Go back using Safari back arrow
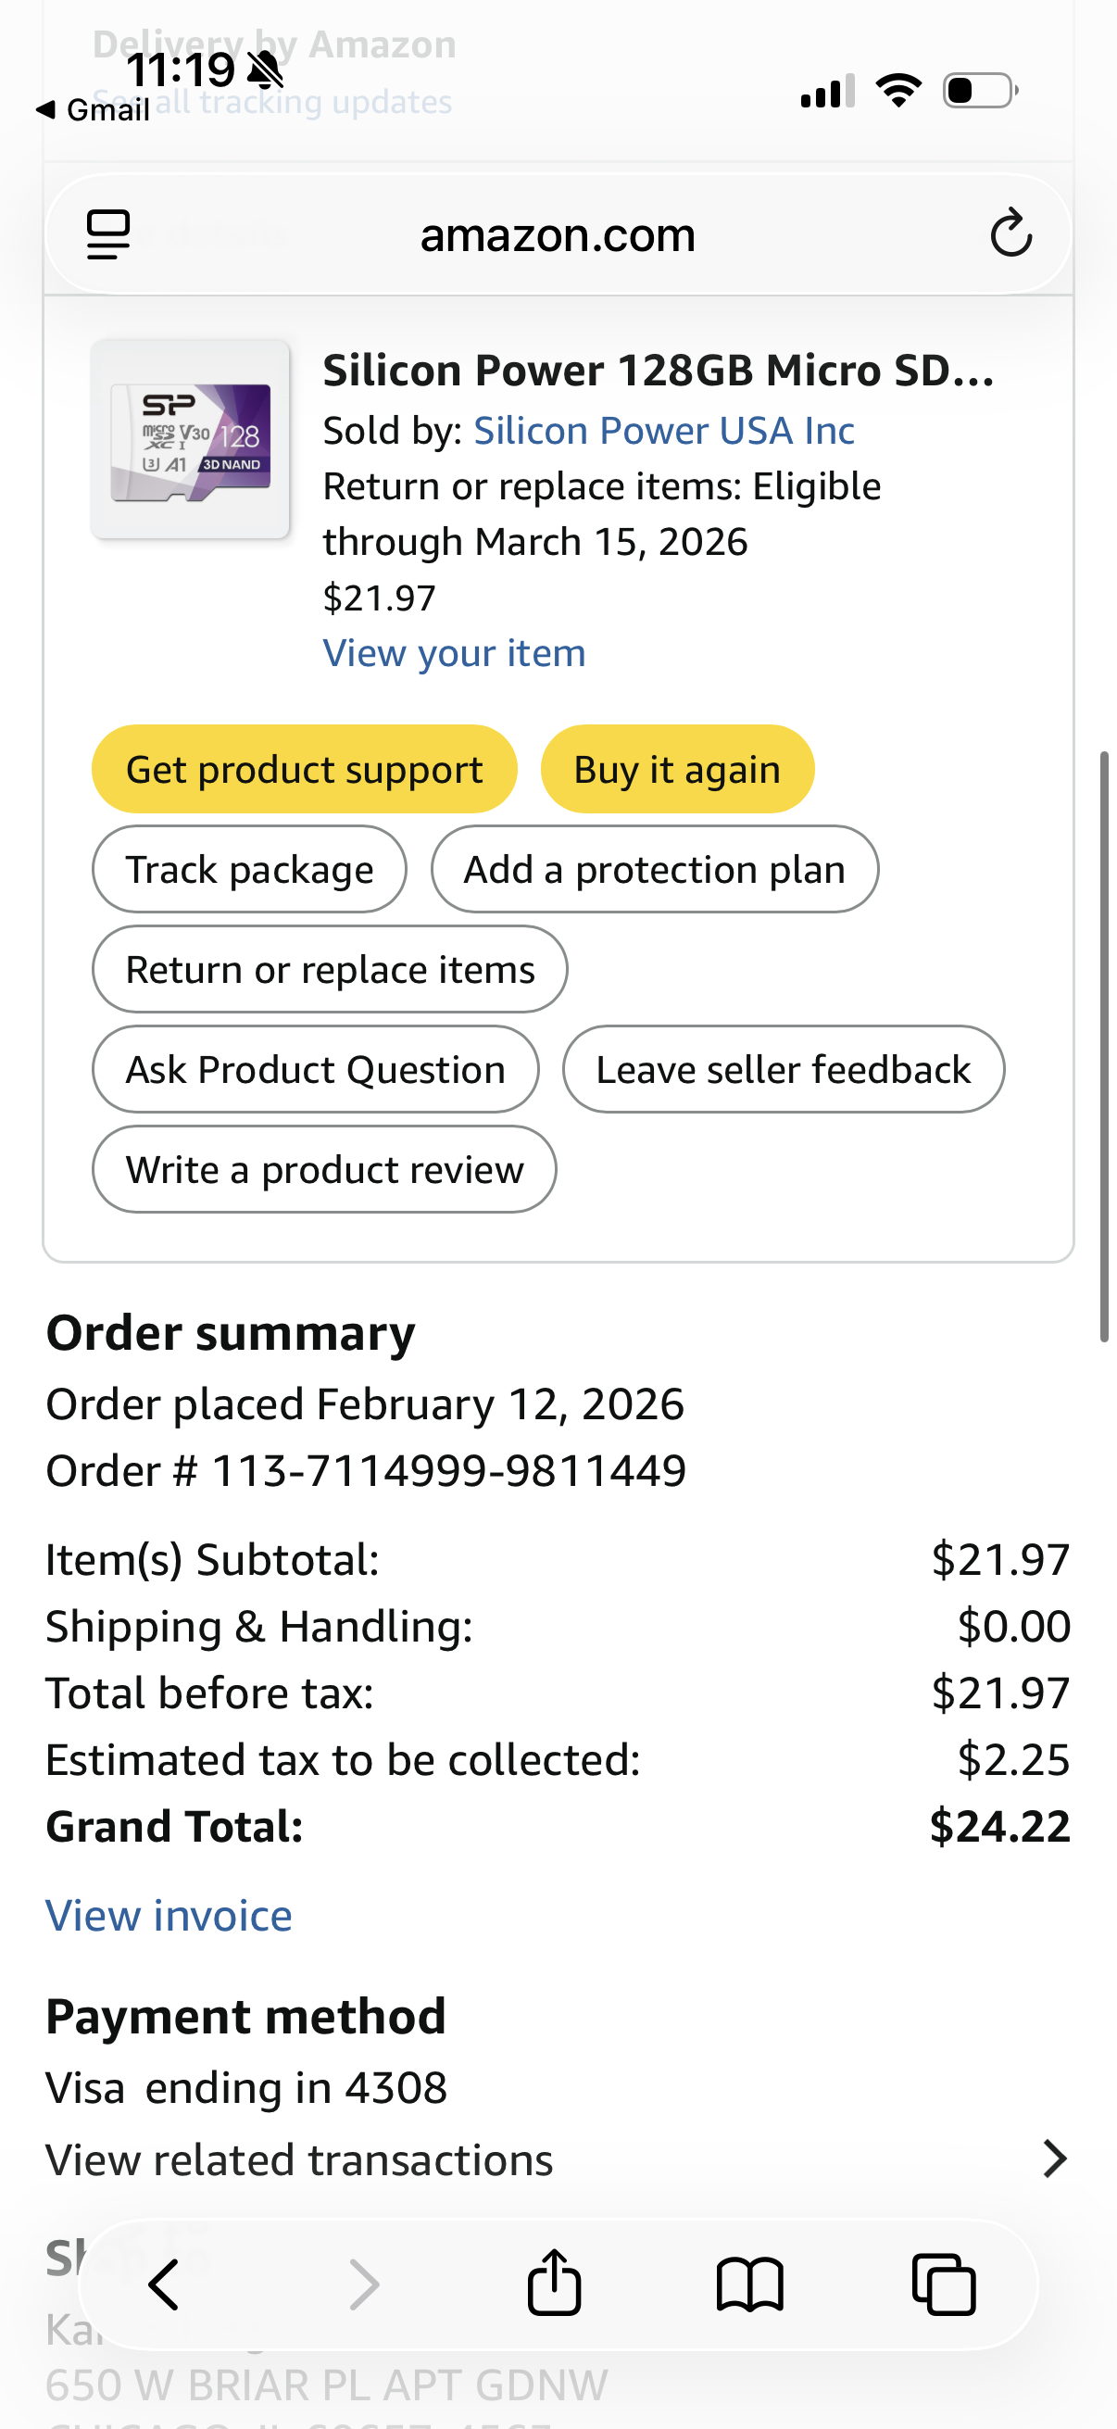Image resolution: width=1117 pixels, height=2429 pixels. tap(164, 2284)
